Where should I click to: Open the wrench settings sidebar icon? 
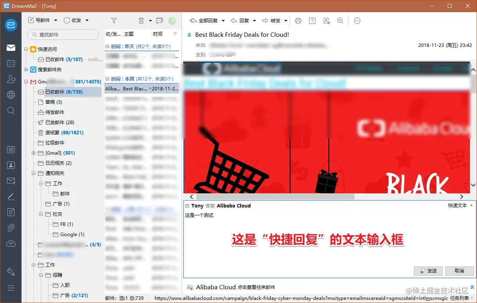pos(11,272)
